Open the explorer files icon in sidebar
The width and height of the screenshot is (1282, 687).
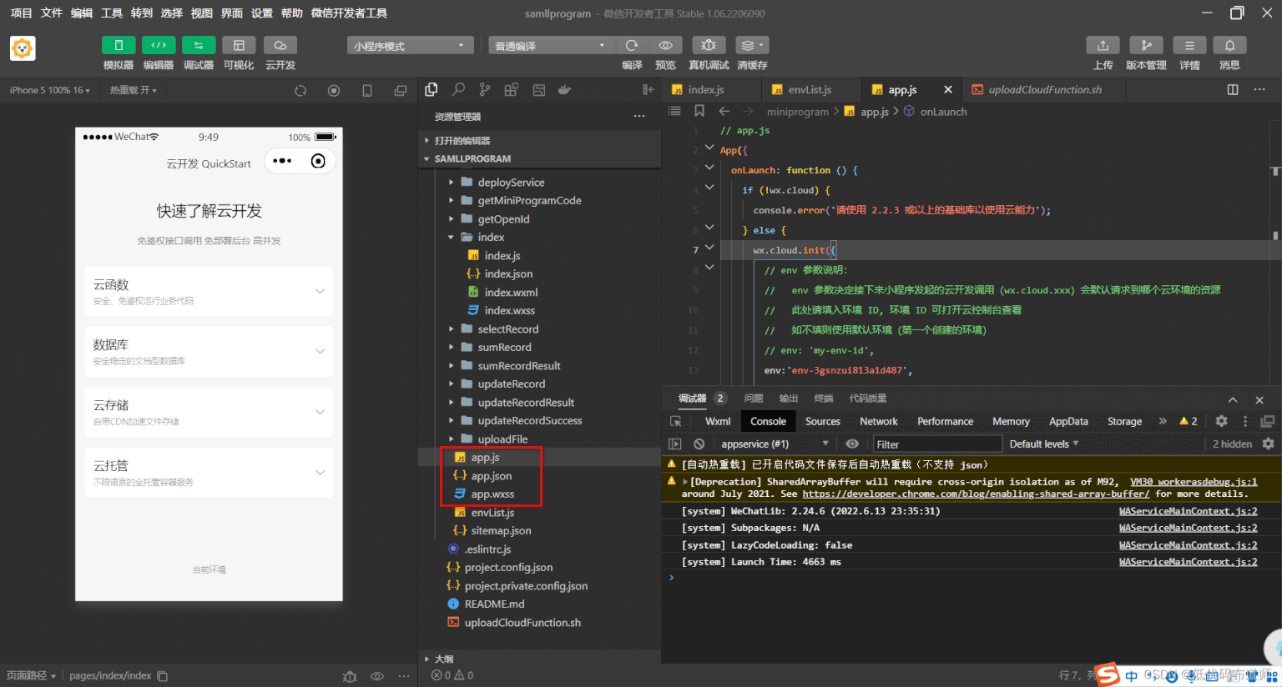pyautogui.click(x=432, y=89)
